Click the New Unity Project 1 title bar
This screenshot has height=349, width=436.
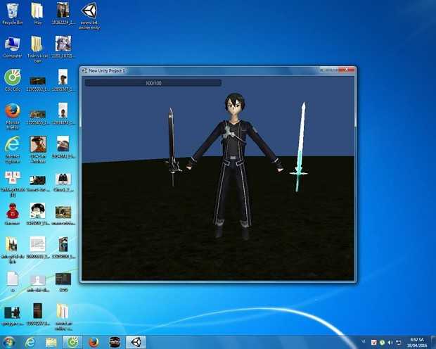197,70
